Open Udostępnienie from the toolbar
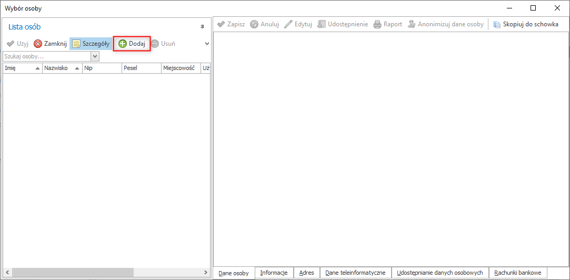This screenshot has height=280, width=570. point(343,24)
